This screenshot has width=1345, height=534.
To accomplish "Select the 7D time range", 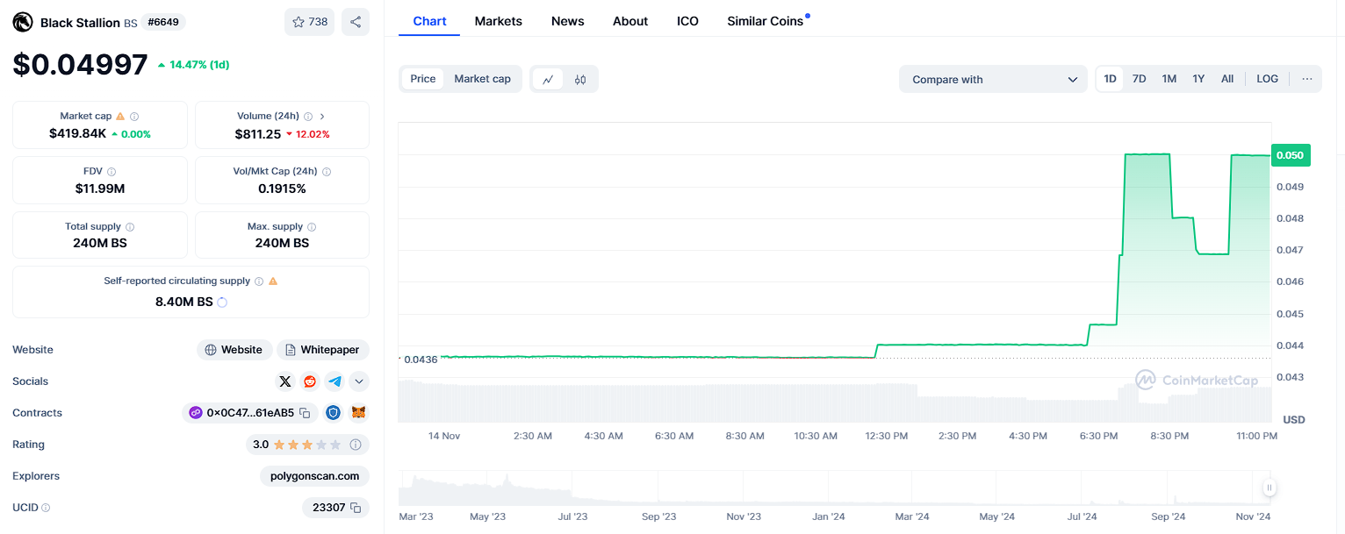I will tap(1139, 79).
